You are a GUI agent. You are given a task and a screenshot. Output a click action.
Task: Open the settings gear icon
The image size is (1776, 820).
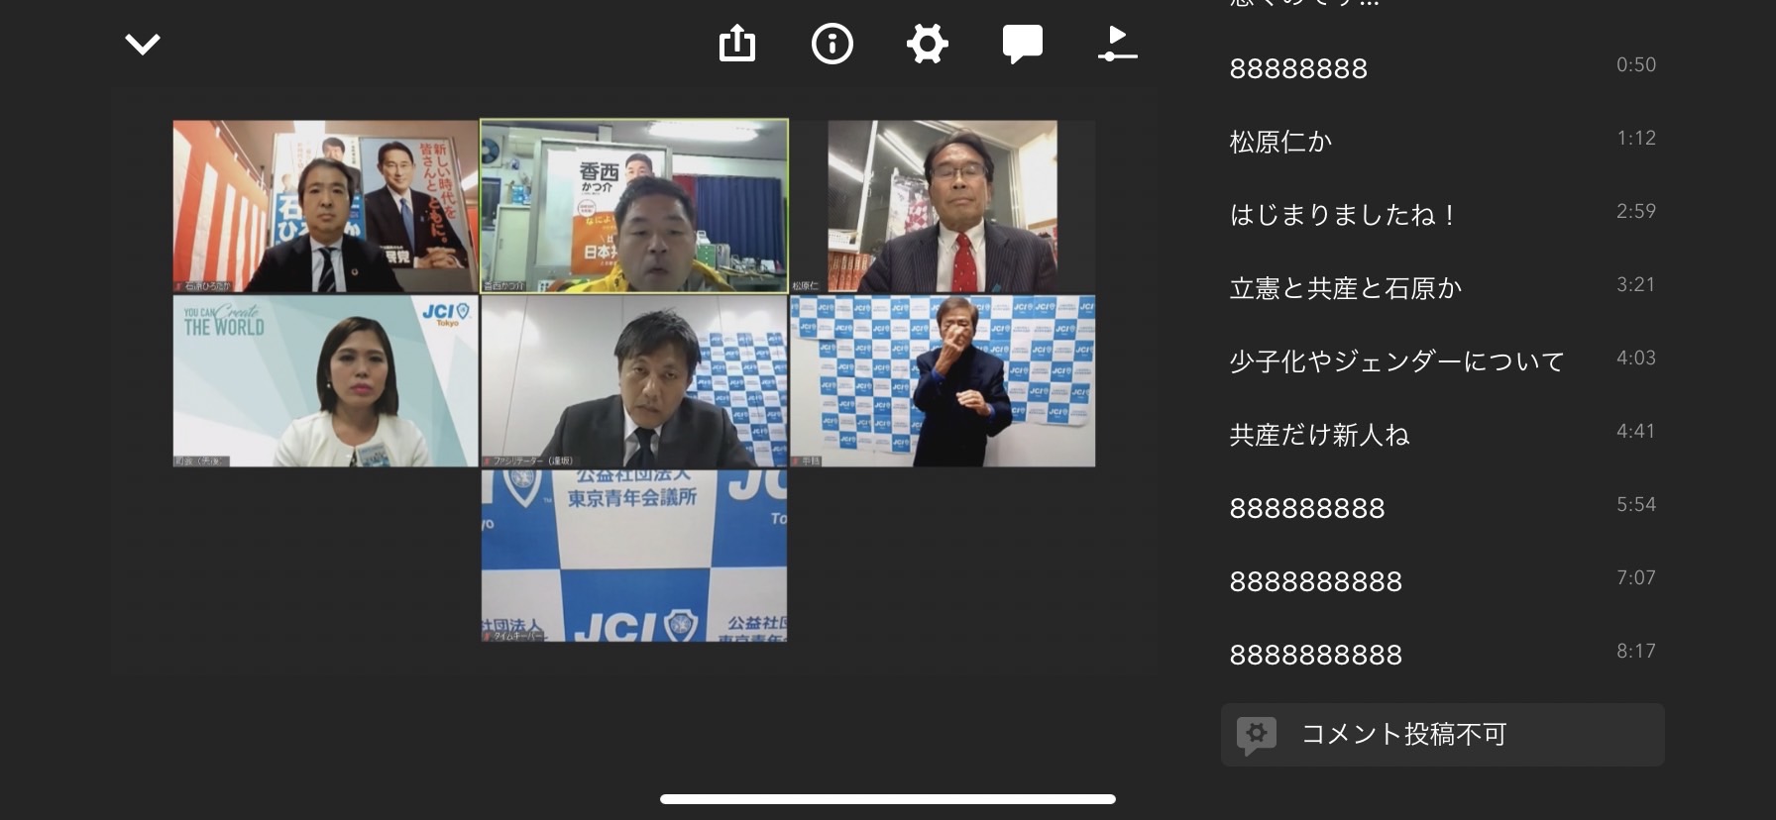click(927, 45)
